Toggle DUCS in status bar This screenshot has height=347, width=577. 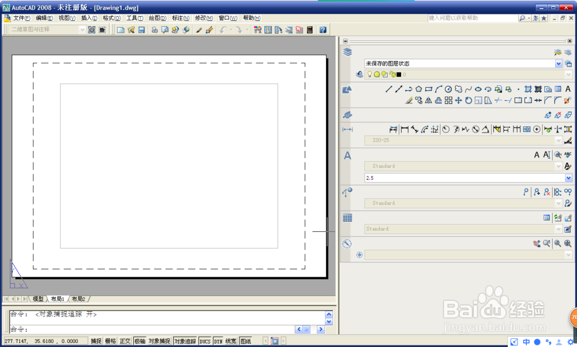205,341
